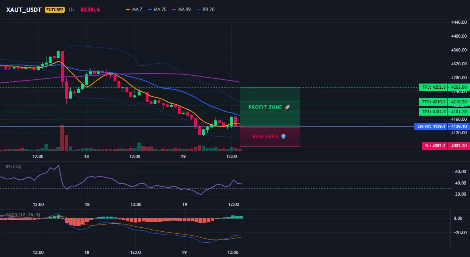Click the 4360.00 price axis label
The image size is (470, 257).
pyautogui.click(x=459, y=50)
